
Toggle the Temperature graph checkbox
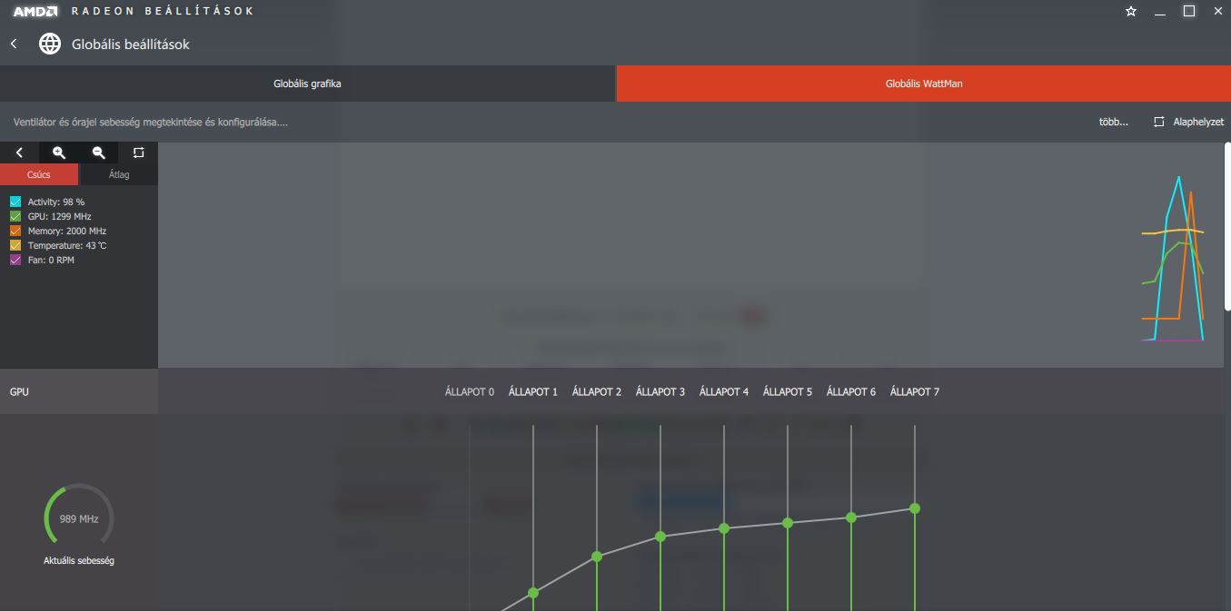(15, 245)
